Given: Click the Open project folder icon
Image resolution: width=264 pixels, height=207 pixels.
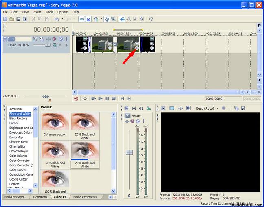Looking at the screenshot, I should pyautogui.click(x=12, y=19).
